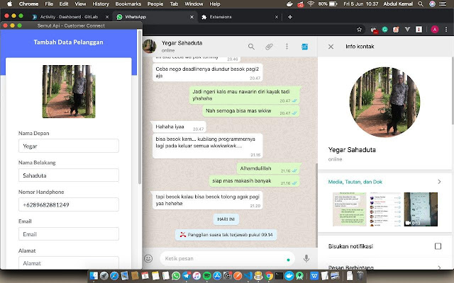Focus the Email input field

point(69,234)
